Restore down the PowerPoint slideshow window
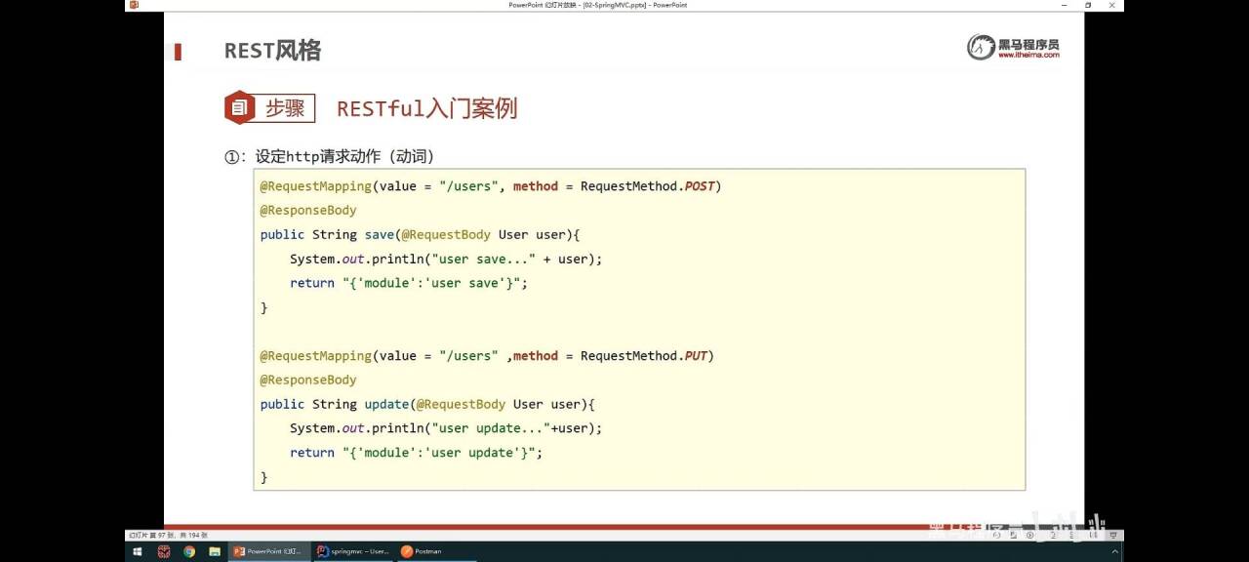The width and height of the screenshot is (1249, 562). 1088,5
